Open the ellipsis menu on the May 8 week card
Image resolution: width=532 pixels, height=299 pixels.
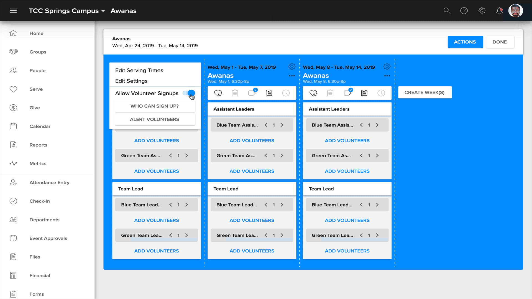click(x=387, y=76)
